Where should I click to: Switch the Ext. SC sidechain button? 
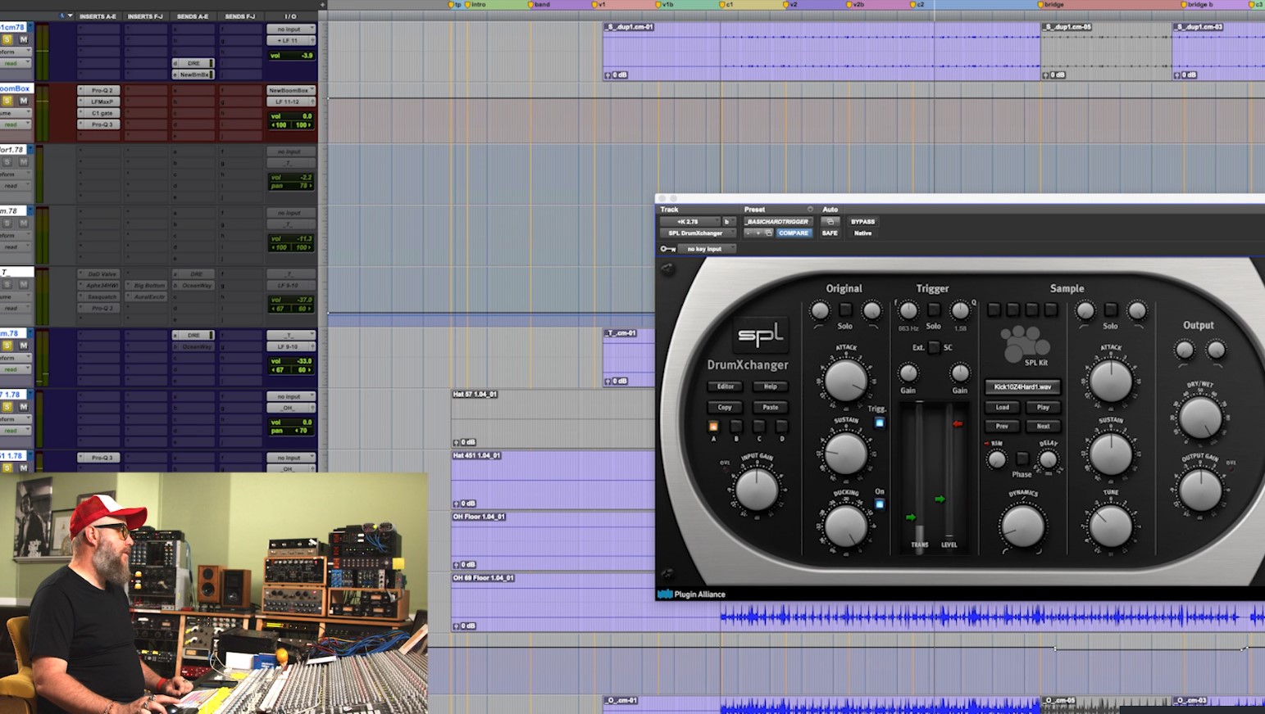tap(934, 347)
